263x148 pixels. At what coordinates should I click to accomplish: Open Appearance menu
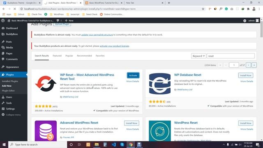point(12,67)
